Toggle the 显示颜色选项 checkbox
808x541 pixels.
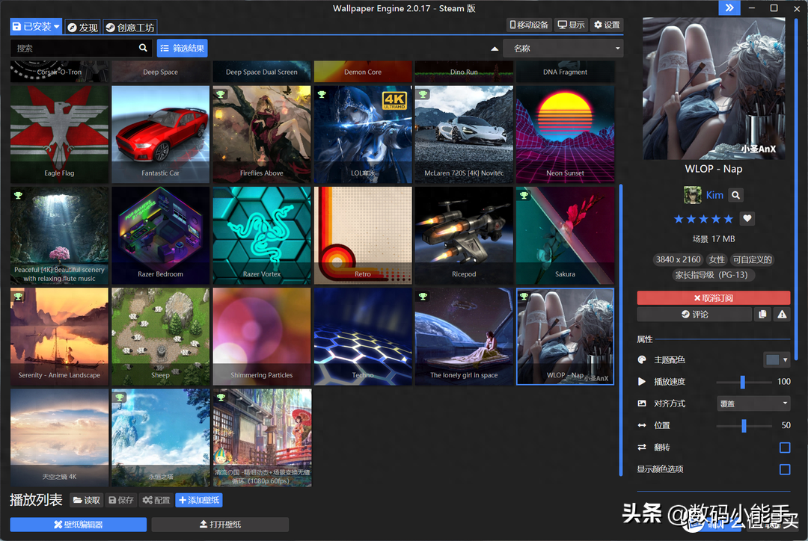(x=785, y=469)
